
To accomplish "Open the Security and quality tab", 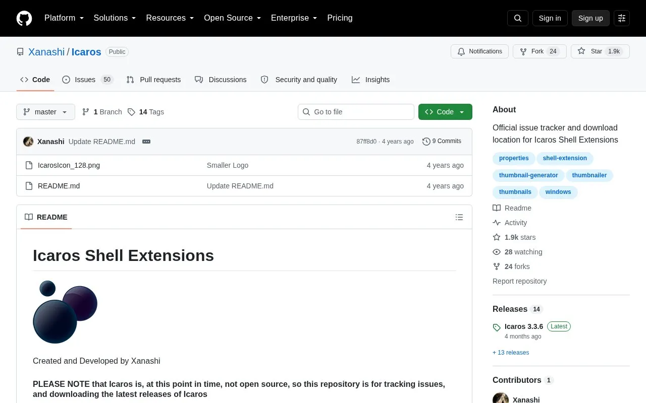I will 299,80.
